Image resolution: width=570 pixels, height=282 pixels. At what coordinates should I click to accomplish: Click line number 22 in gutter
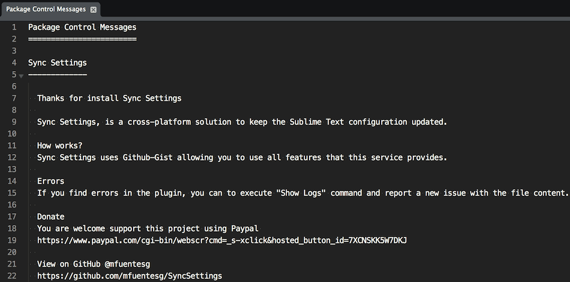(x=12, y=276)
